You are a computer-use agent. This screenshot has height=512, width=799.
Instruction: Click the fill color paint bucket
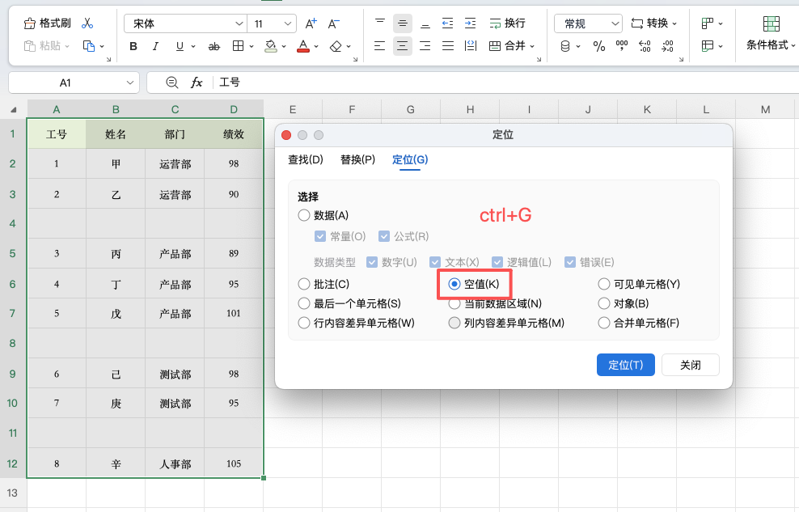coord(271,46)
